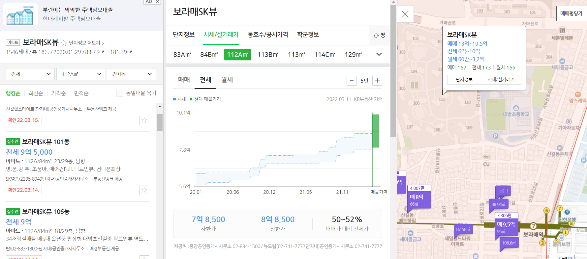Open the 전체동 building dropdown
This screenshot has width=587, height=259.
tap(131, 74)
